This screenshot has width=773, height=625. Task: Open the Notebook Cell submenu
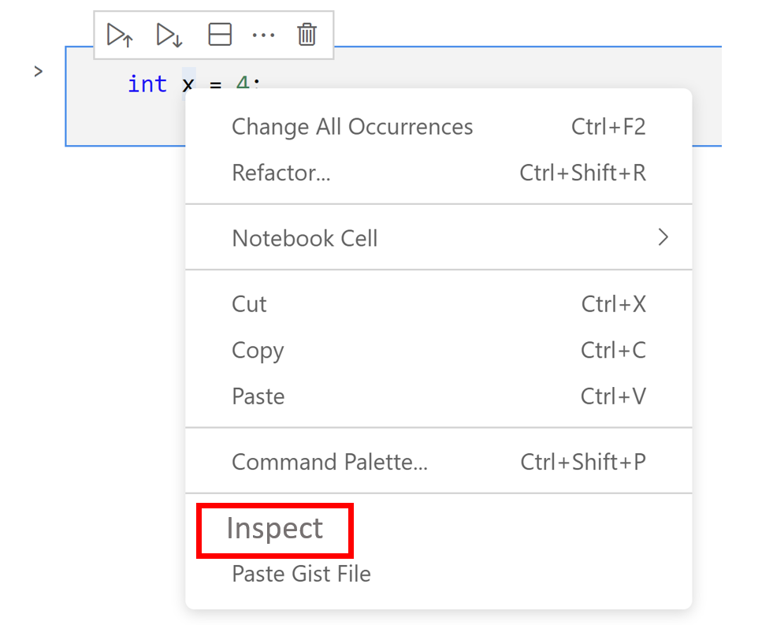click(304, 237)
